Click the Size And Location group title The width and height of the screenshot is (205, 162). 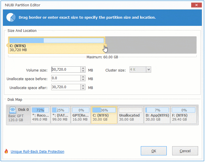pos(22,31)
